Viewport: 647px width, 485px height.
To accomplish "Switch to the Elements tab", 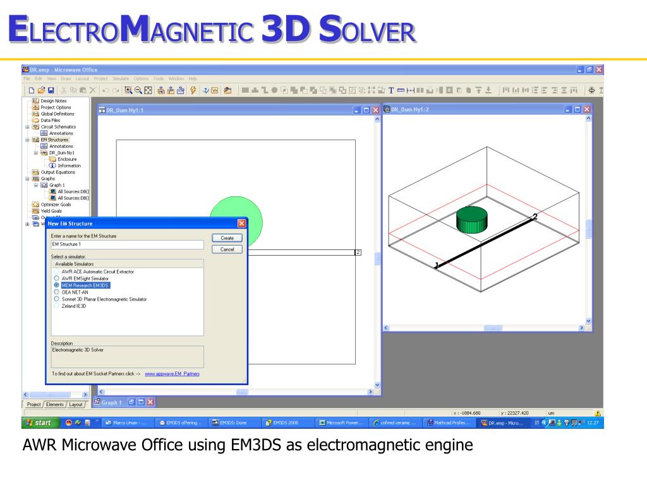I will (x=55, y=405).
